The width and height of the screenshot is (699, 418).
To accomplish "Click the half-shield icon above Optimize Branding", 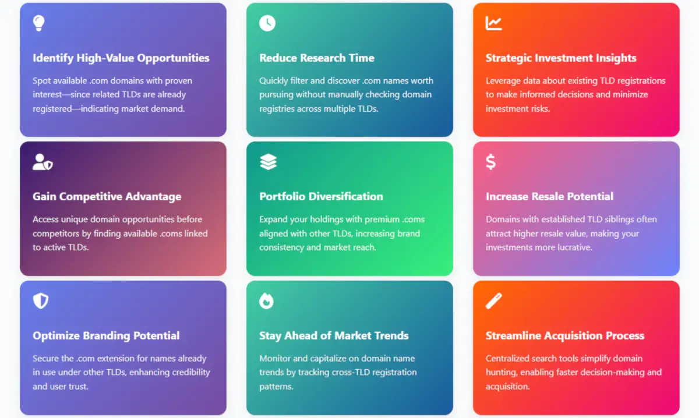I will click(40, 301).
